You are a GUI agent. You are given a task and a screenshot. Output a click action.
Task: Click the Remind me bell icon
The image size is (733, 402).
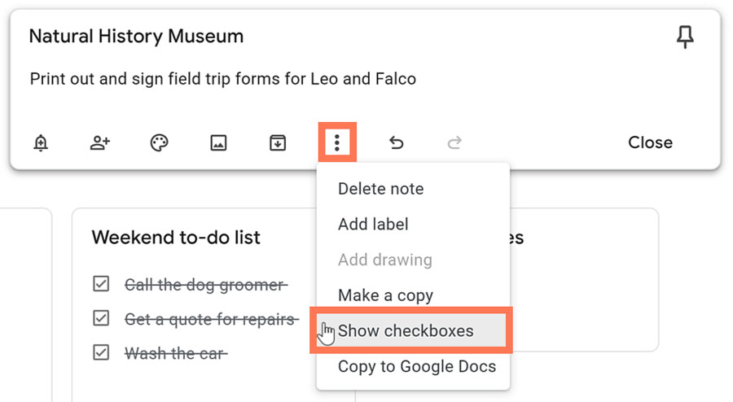[x=41, y=143]
